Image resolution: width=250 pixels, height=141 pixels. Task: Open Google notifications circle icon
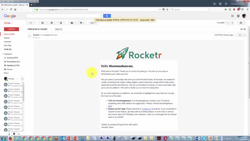pyautogui.click(x=238, y=16)
